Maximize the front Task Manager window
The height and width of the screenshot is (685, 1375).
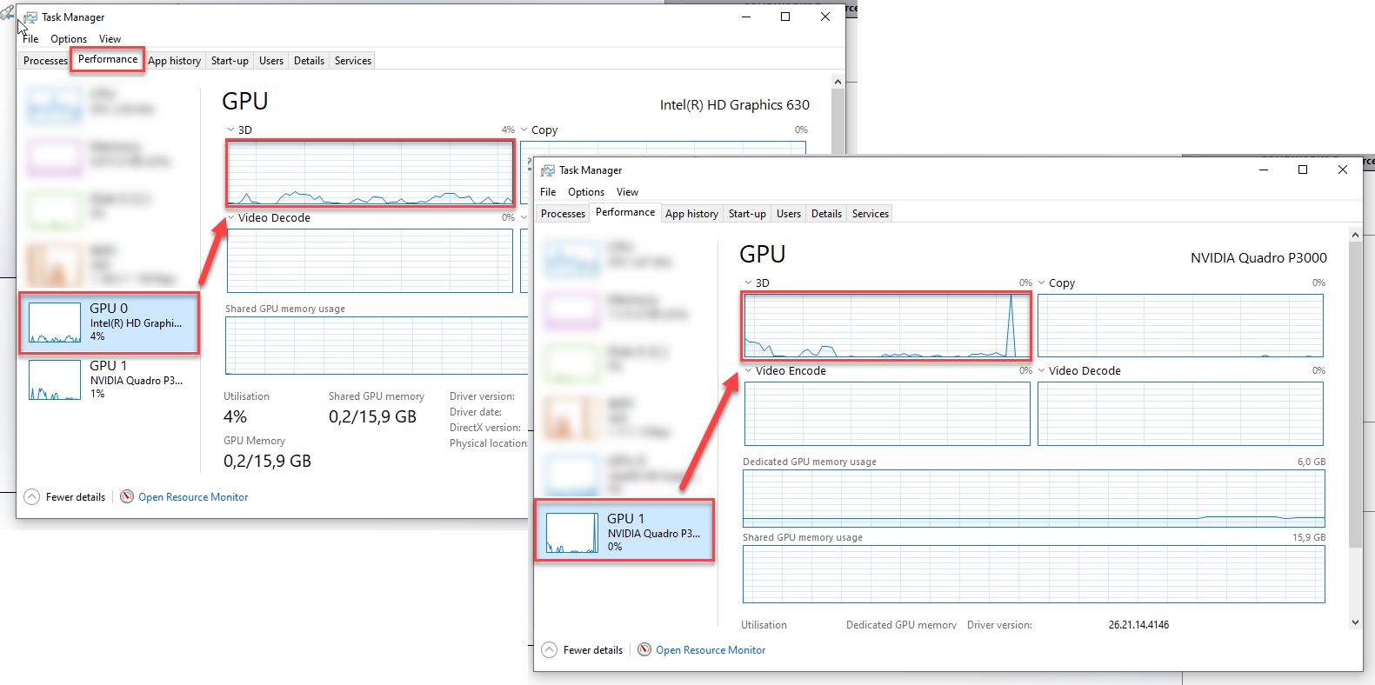1303,170
